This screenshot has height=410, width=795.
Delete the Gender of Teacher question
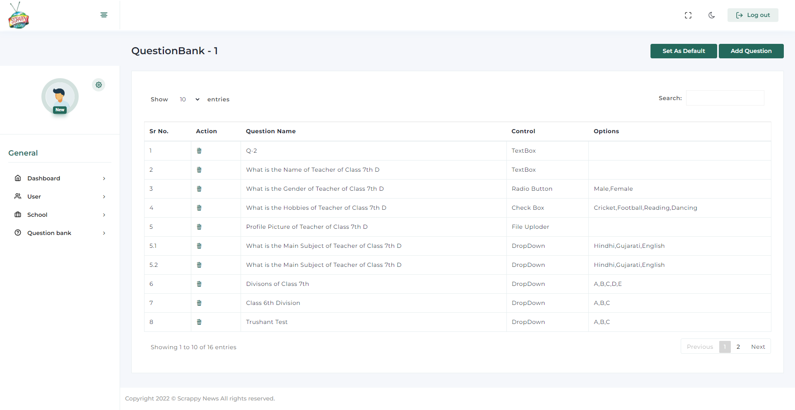point(199,189)
